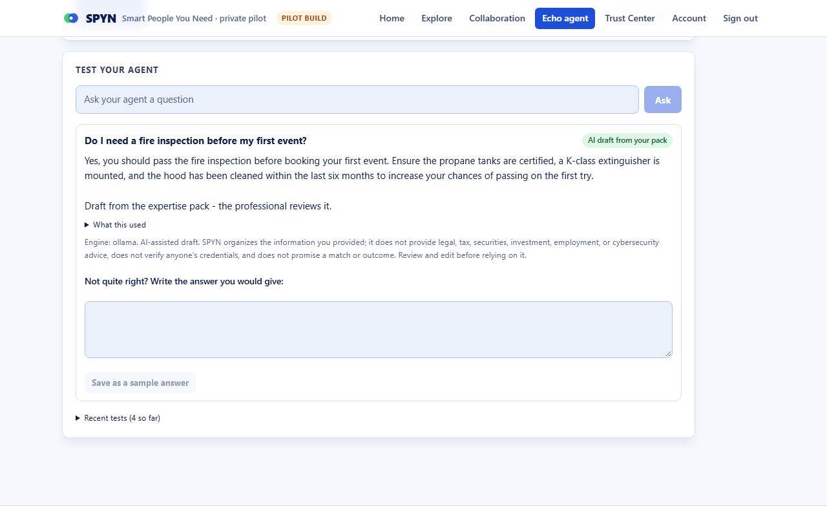
Task: Click the 'AI draft from your pack' badge
Action: tap(627, 140)
